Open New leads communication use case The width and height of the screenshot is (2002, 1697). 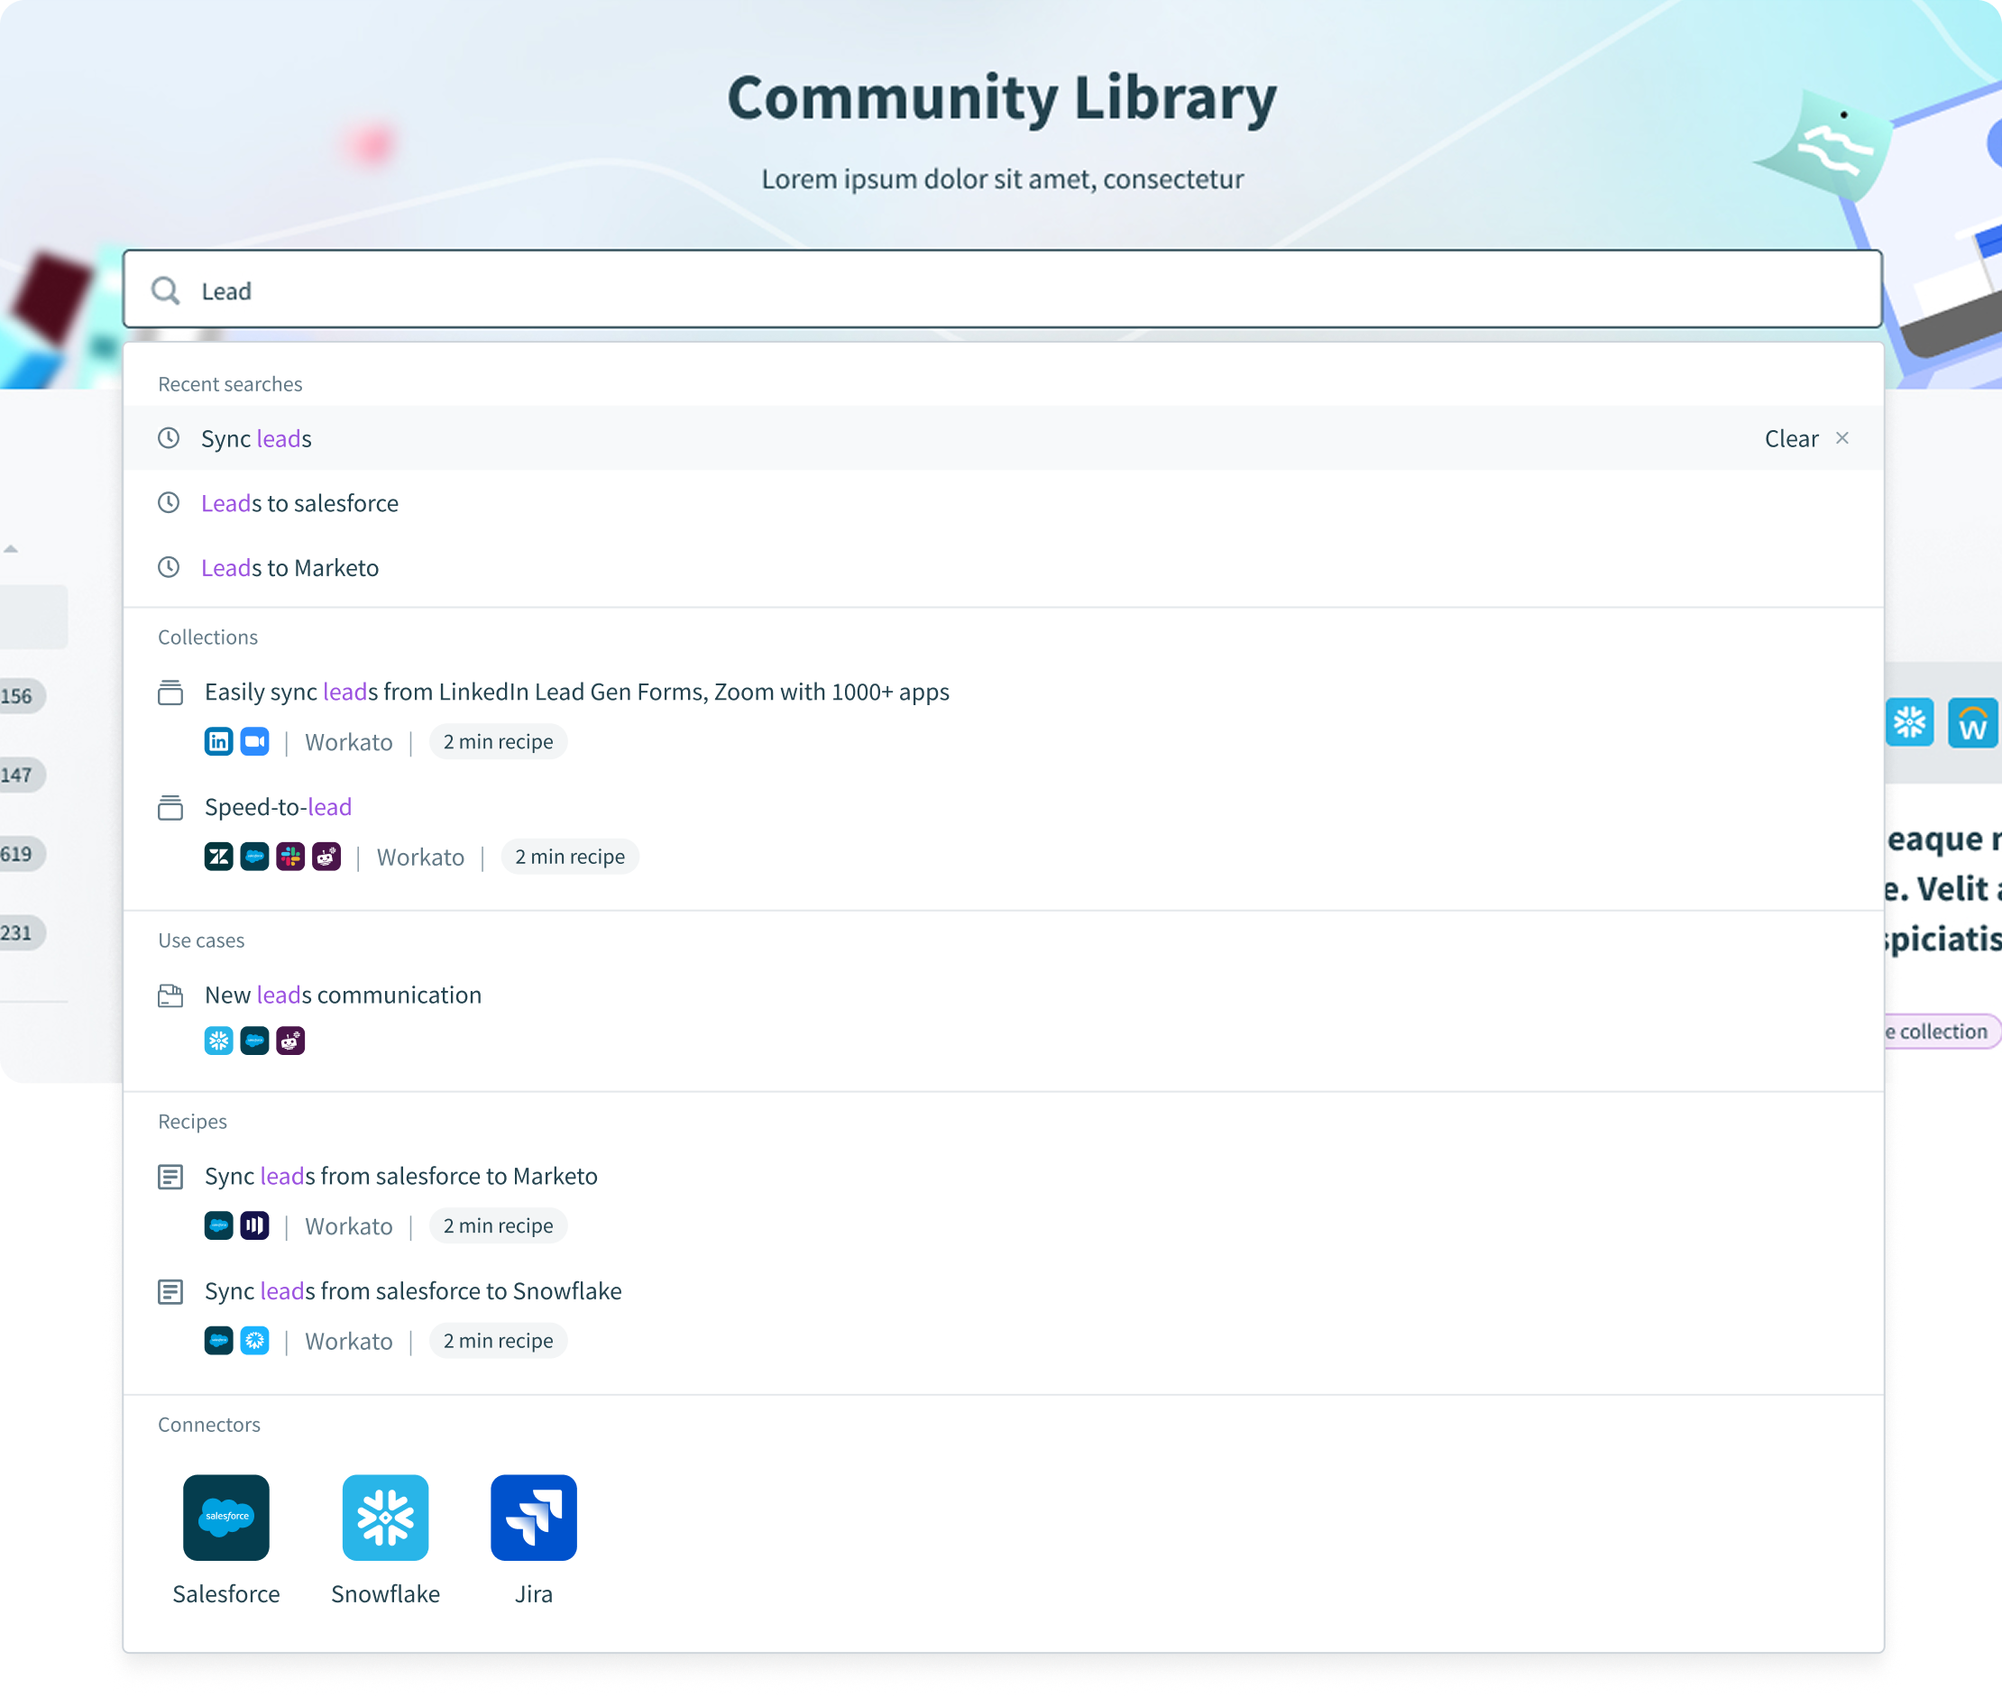(x=343, y=995)
